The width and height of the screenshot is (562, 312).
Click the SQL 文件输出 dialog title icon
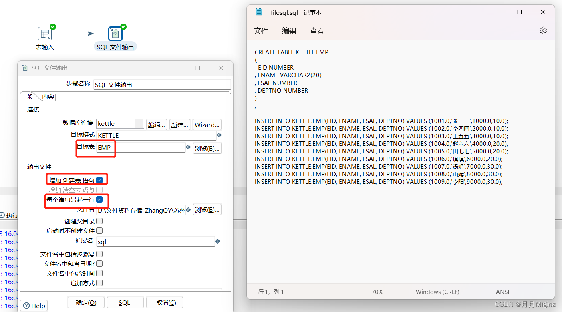click(x=25, y=68)
